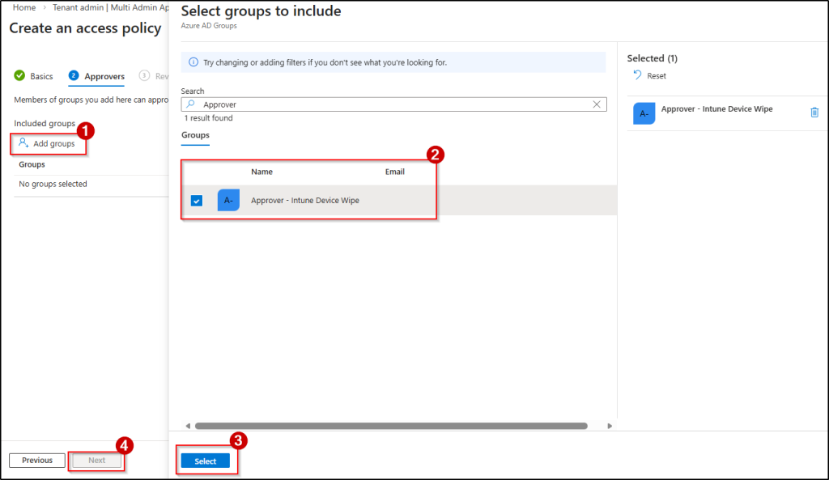Image resolution: width=829 pixels, height=480 pixels.
Task: Uncheck the Approver - Intune Device Wipe group
Action: pyautogui.click(x=195, y=200)
